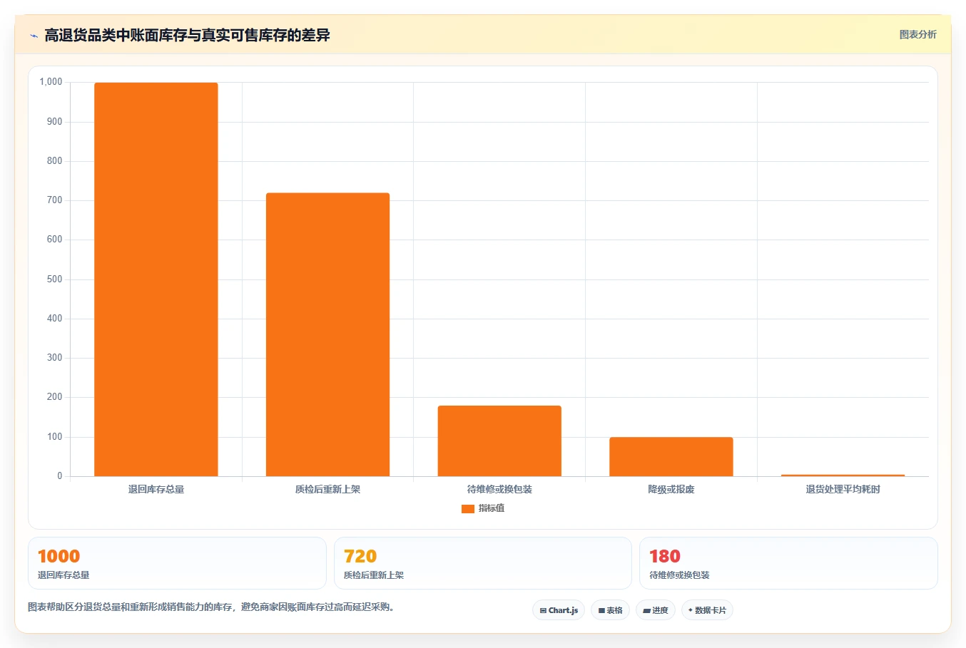This screenshot has width=966, height=648.
Task: Click the 数据卡片 tag
Action: point(707,610)
